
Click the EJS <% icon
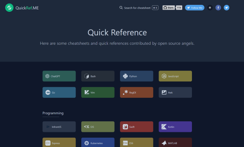pyautogui.click(x=87, y=127)
